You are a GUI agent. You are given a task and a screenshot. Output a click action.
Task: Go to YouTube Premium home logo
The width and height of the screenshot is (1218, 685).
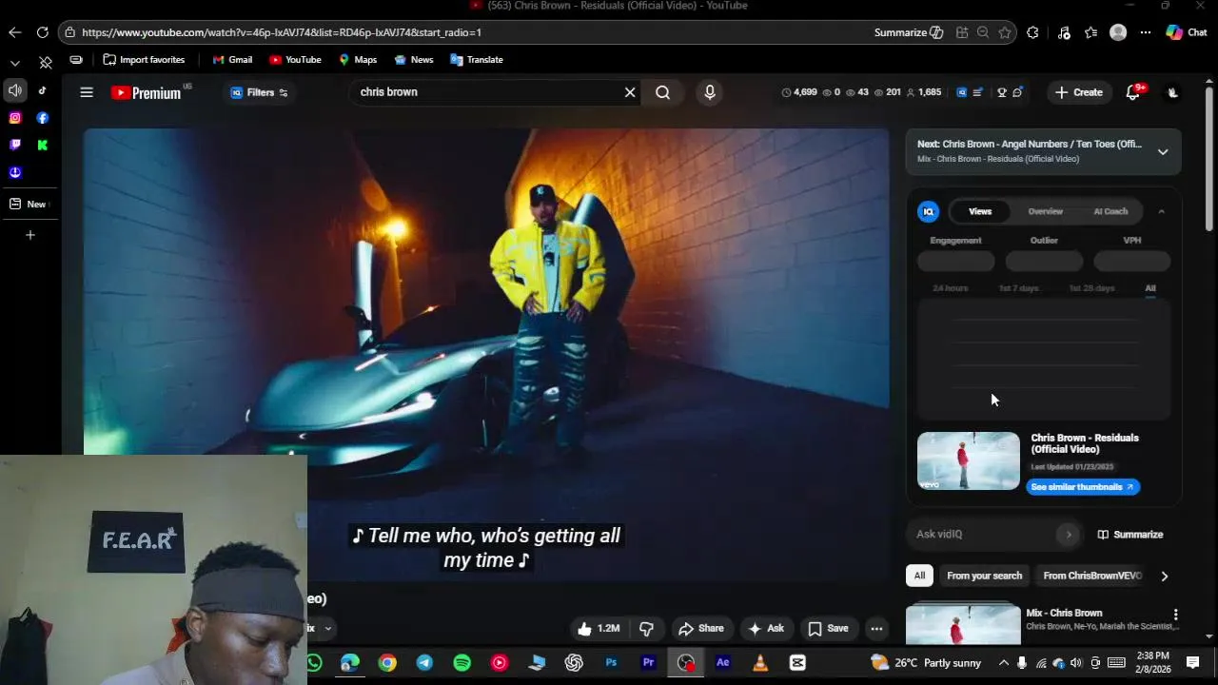click(x=146, y=92)
